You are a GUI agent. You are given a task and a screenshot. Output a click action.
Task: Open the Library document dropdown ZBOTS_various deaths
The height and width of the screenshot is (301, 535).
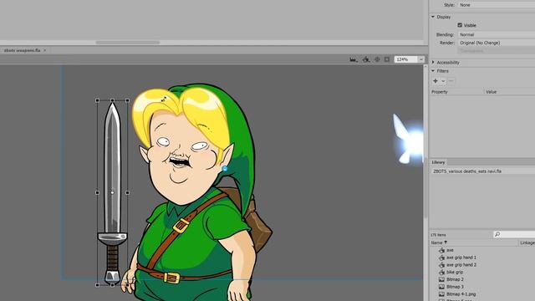(x=483, y=171)
